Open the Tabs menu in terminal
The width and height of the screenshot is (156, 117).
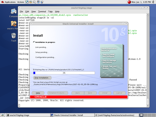click(x=50, y=11)
